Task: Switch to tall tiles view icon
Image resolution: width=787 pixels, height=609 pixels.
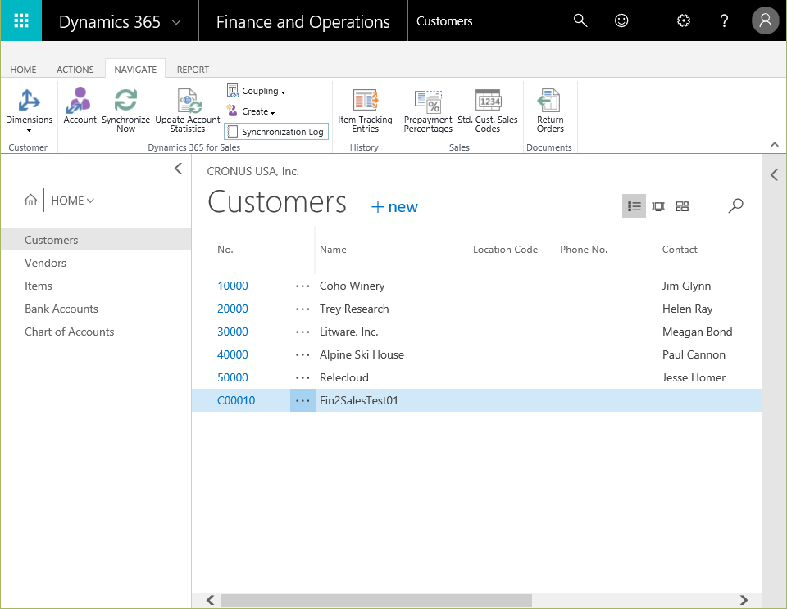Action: [658, 206]
